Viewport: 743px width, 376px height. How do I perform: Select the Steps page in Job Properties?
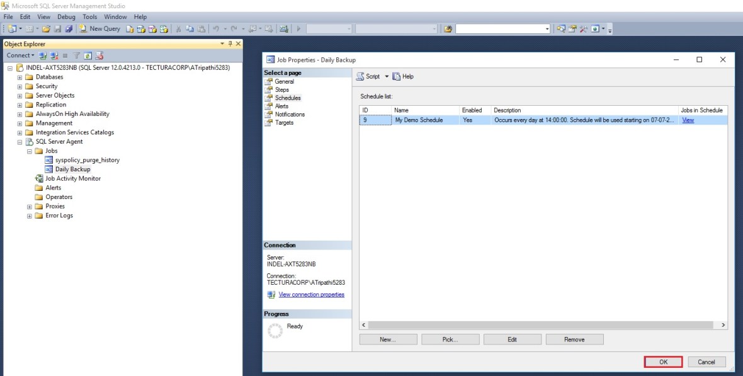[281, 89]
